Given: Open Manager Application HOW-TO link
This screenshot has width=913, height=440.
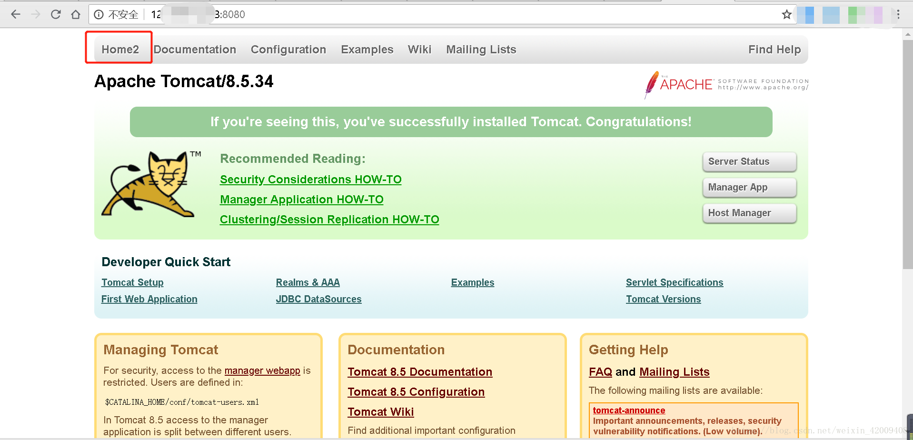Looking at the screenshot, I should click(302, 200).
